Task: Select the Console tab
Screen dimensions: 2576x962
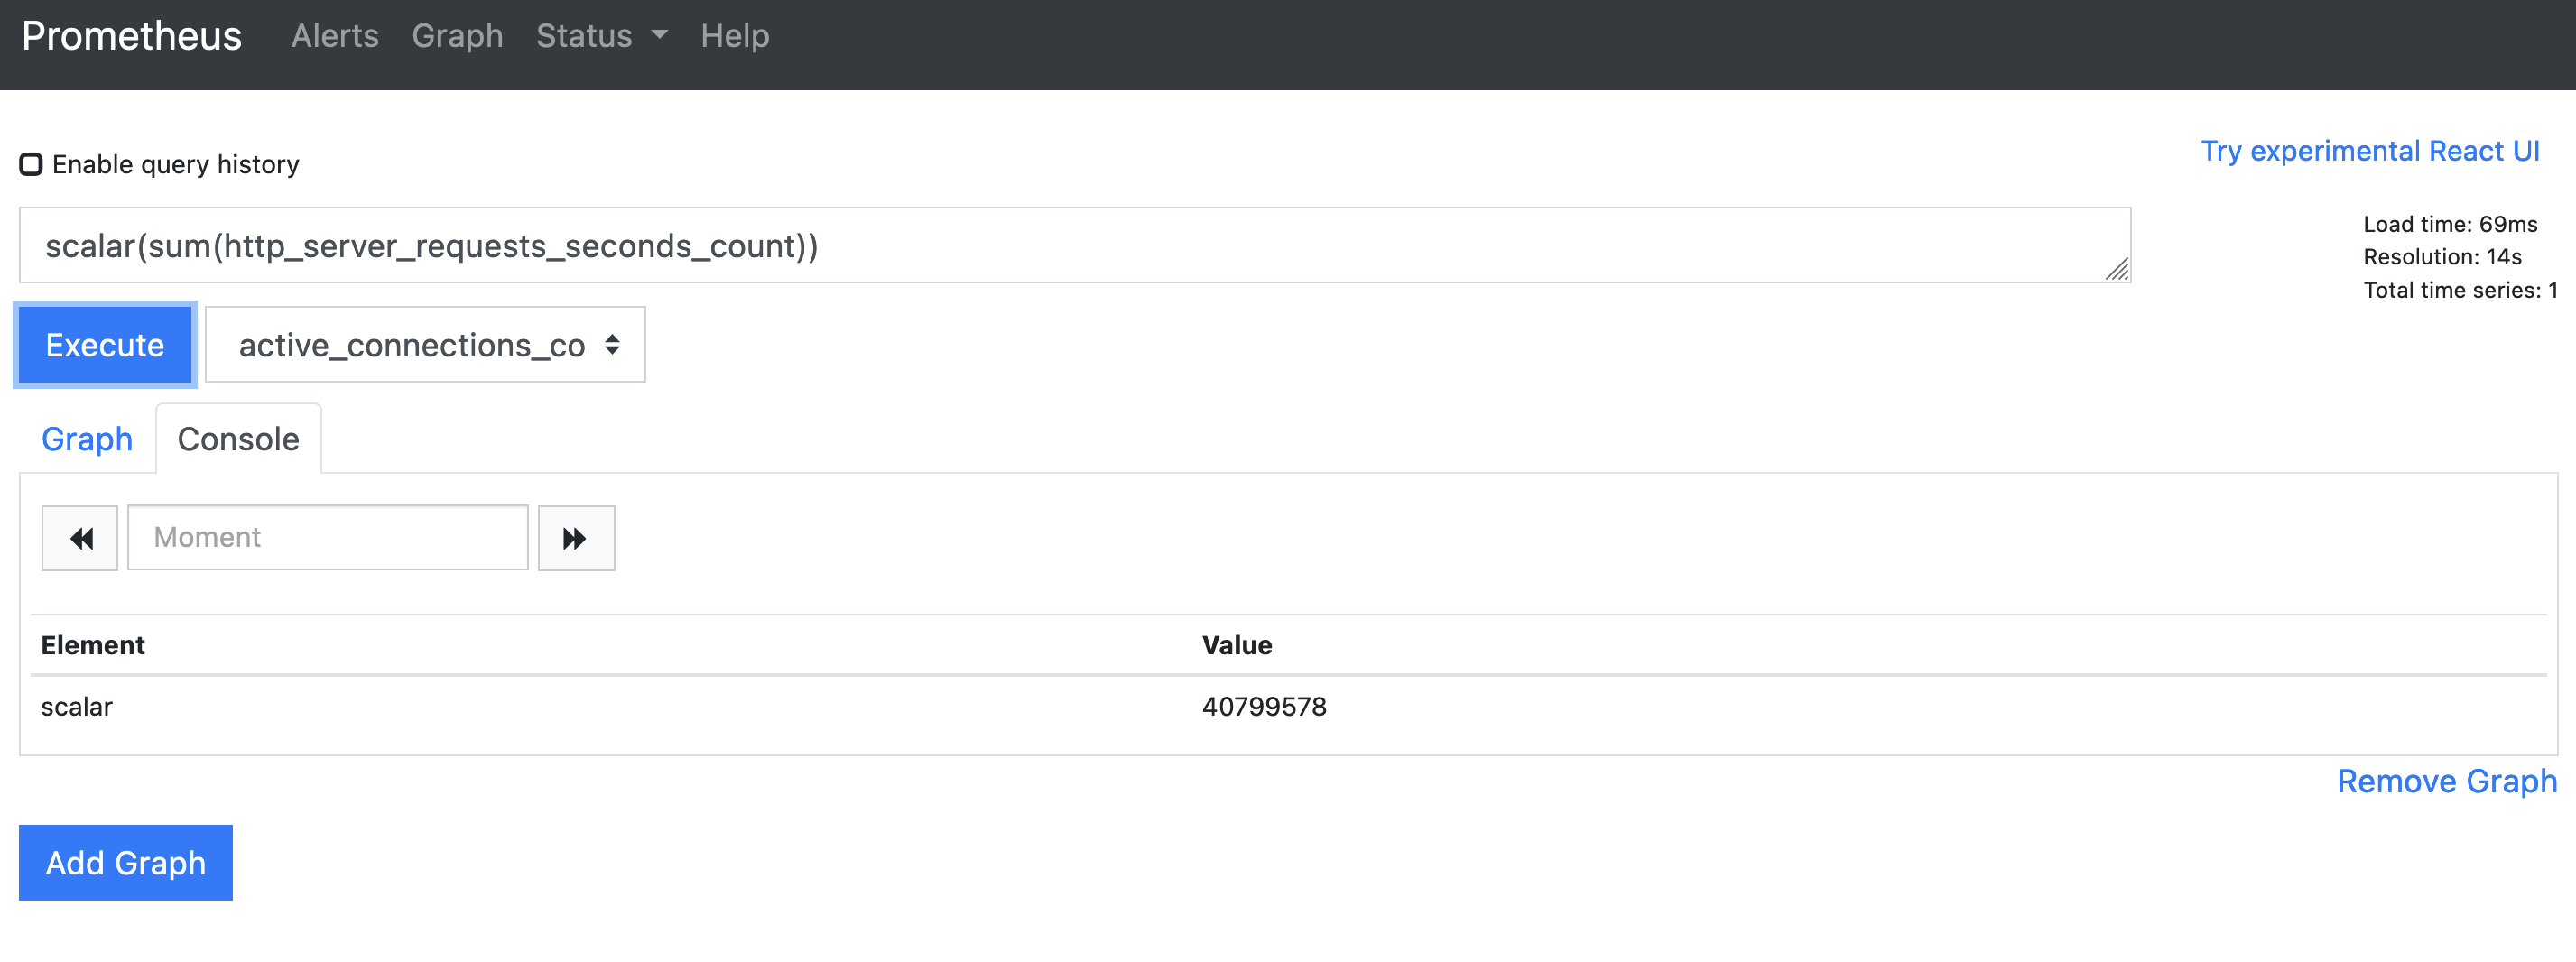Action: (238, 439)
